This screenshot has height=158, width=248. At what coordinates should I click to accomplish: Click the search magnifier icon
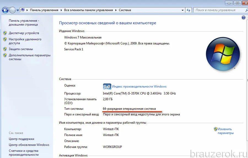coord(247,10)
